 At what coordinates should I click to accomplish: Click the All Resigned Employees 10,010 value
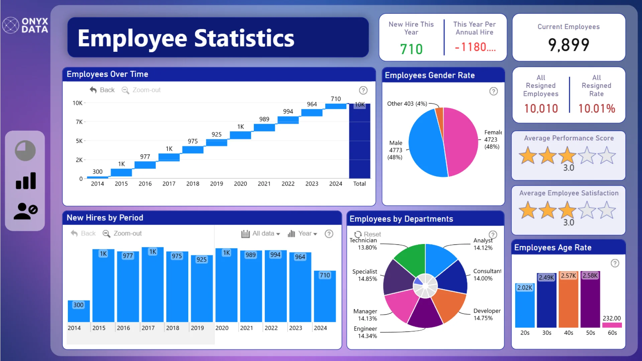(x=541, y=108)
